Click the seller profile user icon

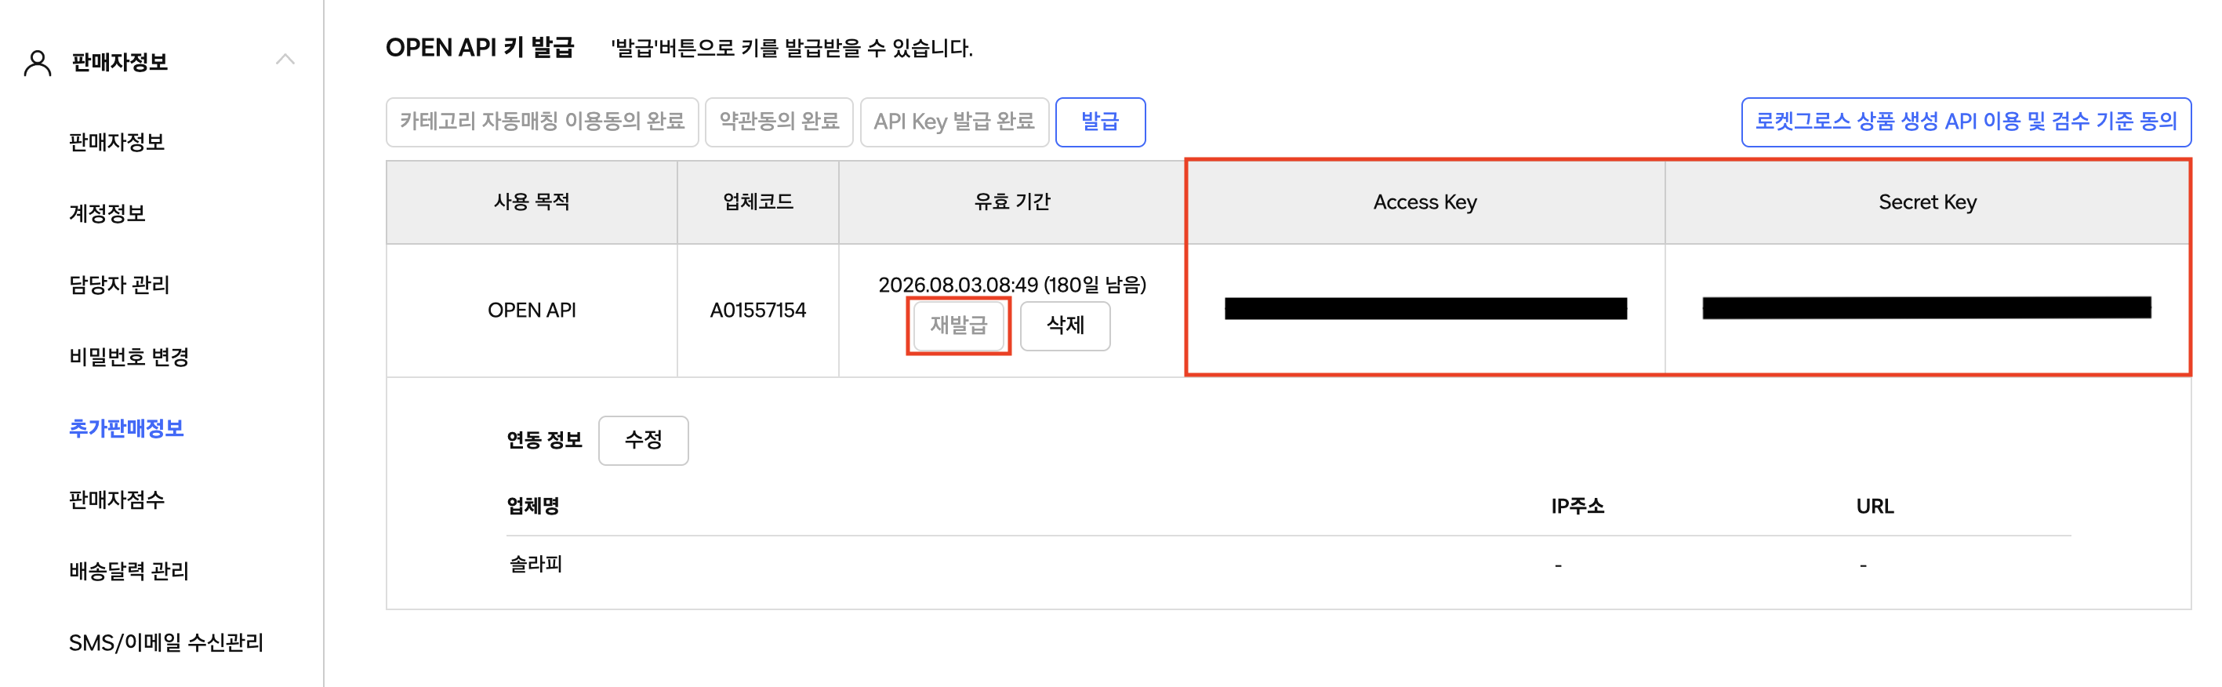(x=37, y=62)
